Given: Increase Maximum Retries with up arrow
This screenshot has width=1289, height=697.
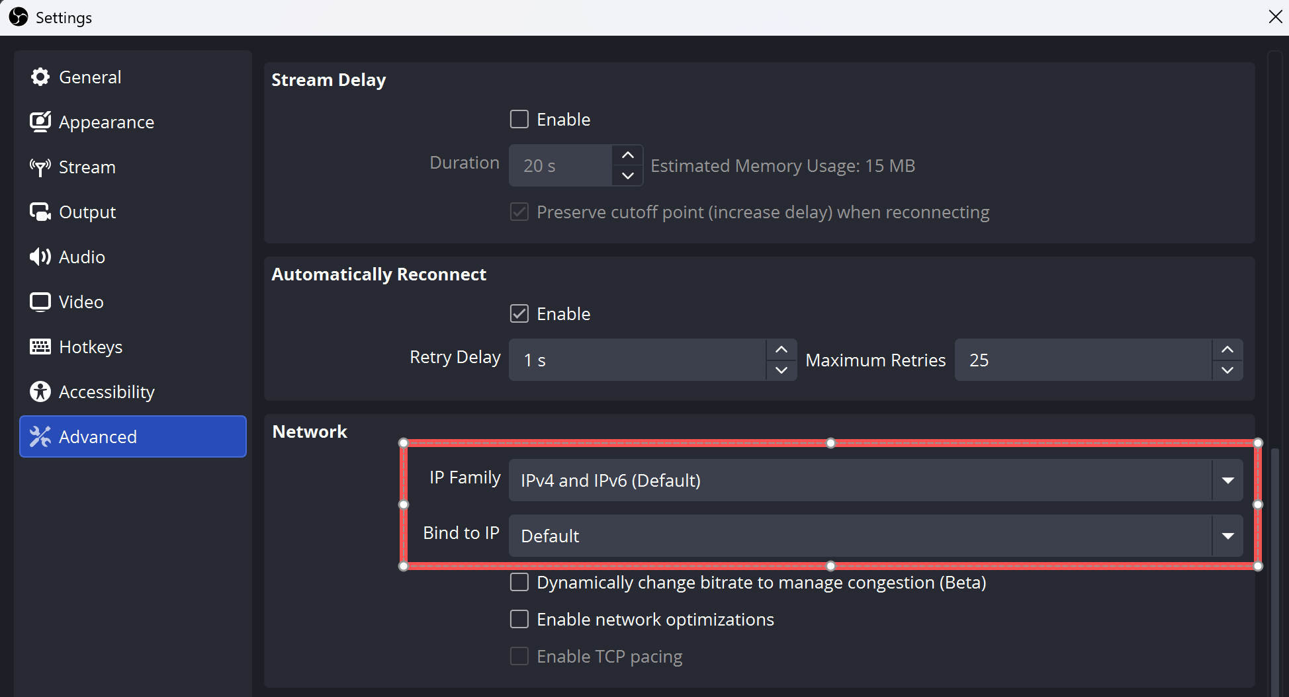Looking at the screenshot, I should (x=1227, y=349).
